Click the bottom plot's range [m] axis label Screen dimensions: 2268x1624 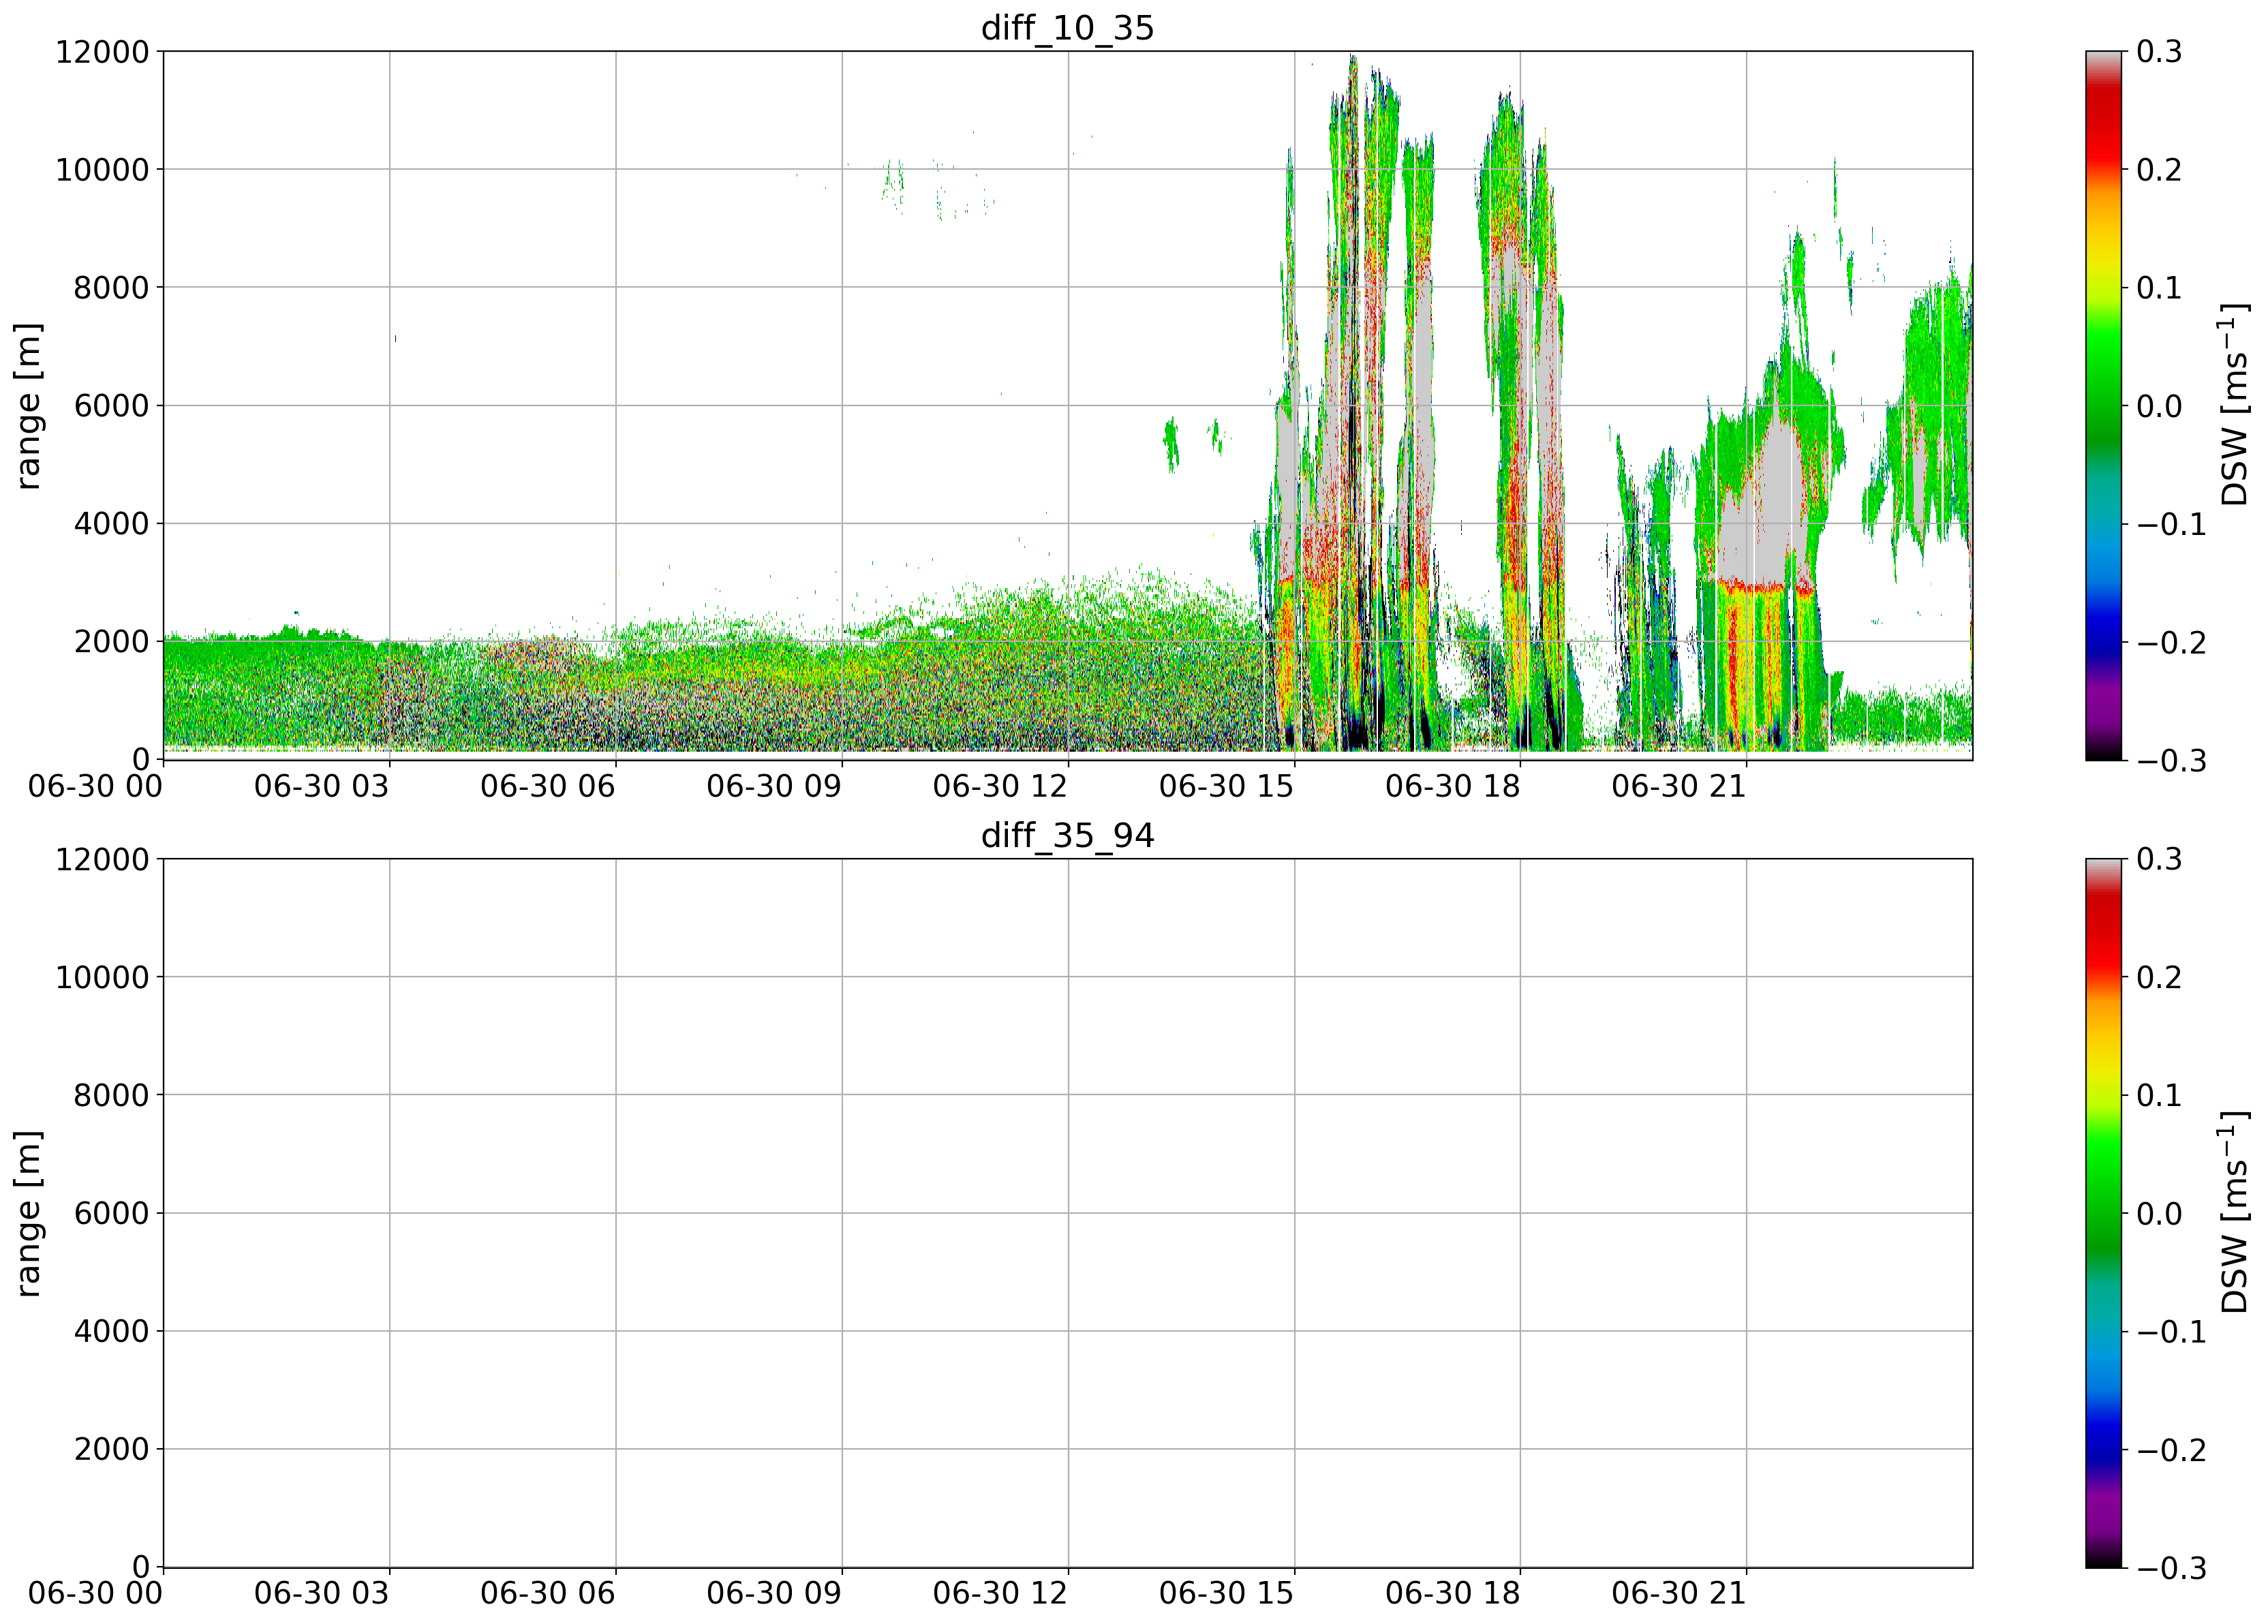coord(28,1213)
